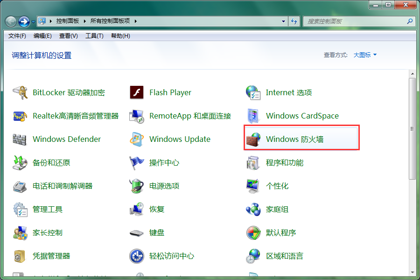Open the address bar history dropdown arrow
The image size is (420, 280).
point(283,21)
